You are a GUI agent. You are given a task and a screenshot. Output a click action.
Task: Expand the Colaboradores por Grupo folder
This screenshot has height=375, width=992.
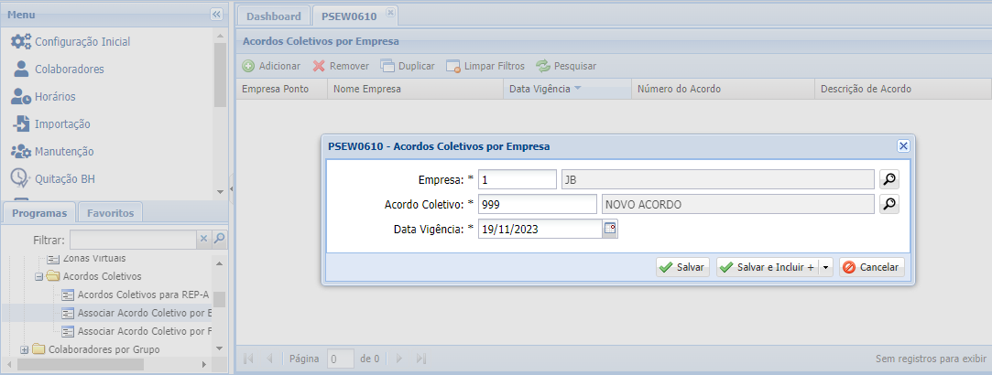pos(25,349)
